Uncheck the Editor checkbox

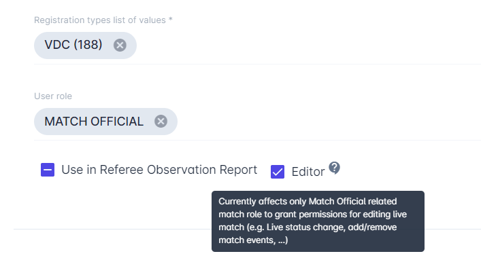click(x=278, y=172)
